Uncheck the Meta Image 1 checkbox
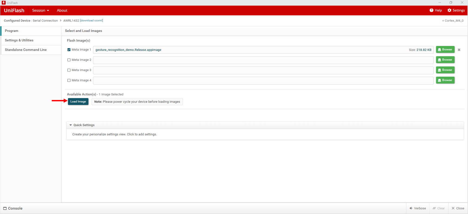Screen dimensions: 468x214 [x=69, y=50]
